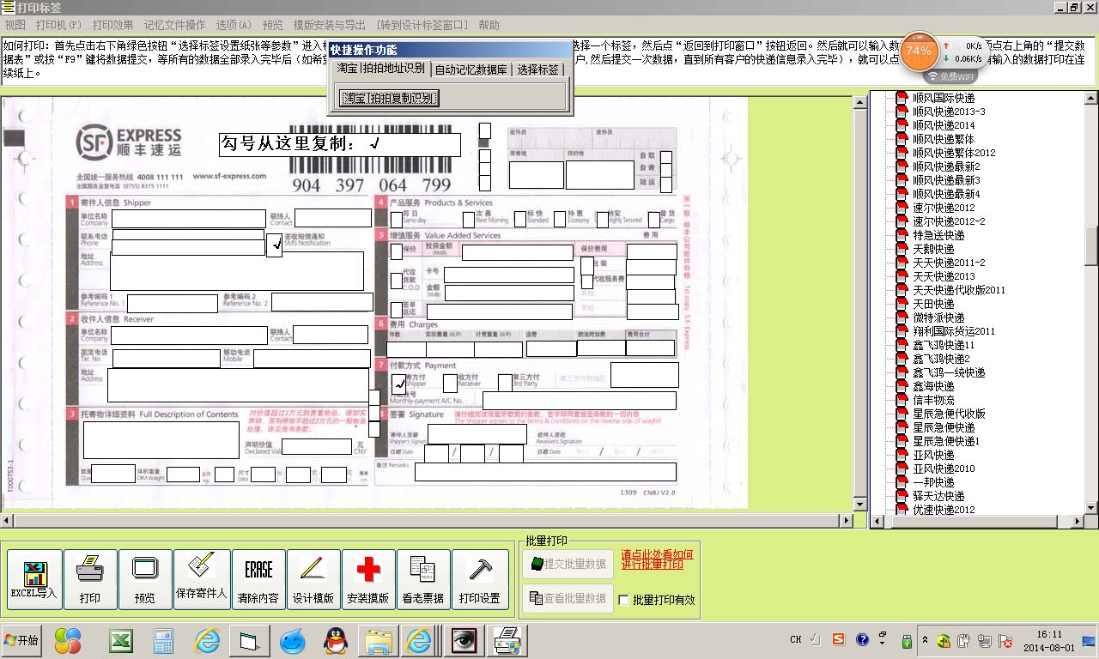Expand hidden system tray icons
The image size is (1099, 659).
[924, 640]
